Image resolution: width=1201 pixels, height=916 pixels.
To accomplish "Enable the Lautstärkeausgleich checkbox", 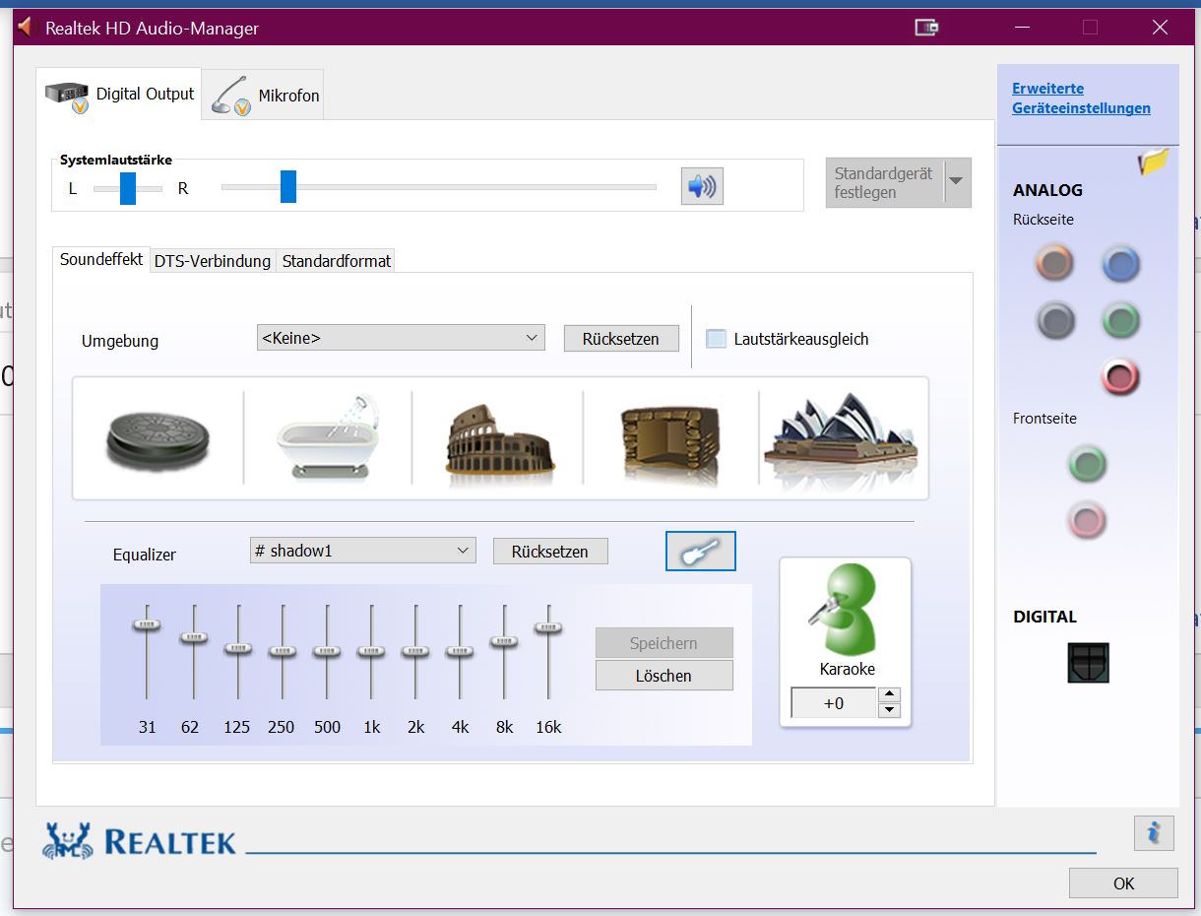I will pyautogui.click(x=717, y=339).
